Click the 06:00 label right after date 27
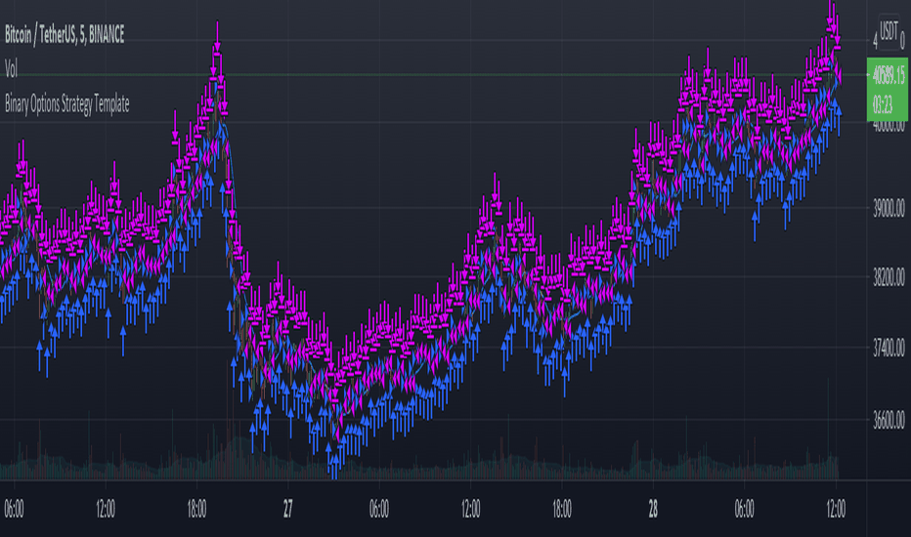Image resolution: width=911 pixels, height=537 pixels. [379, 509]
